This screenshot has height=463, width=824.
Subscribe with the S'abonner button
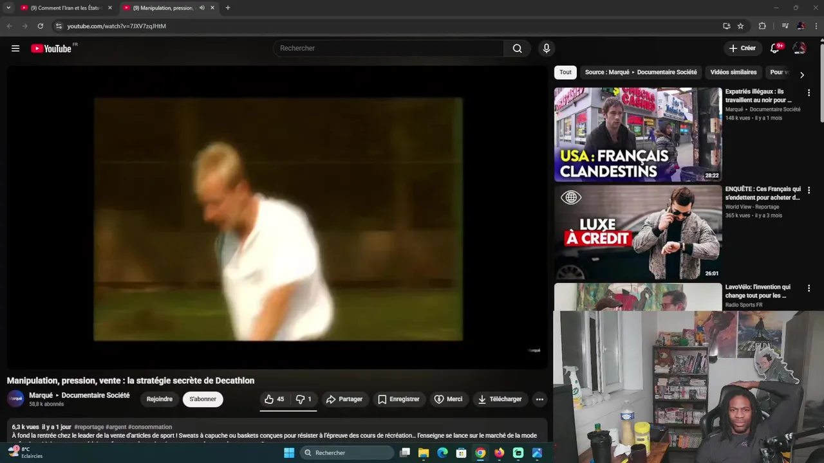[x=203, y=399]
